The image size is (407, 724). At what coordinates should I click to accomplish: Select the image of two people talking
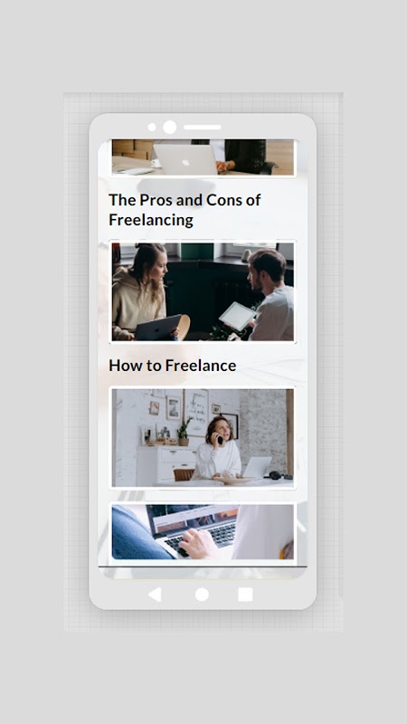click(x=203, y=291)
